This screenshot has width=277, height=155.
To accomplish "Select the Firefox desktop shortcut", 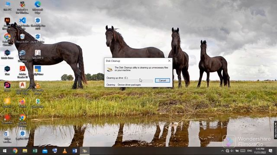I will (22, 103).
